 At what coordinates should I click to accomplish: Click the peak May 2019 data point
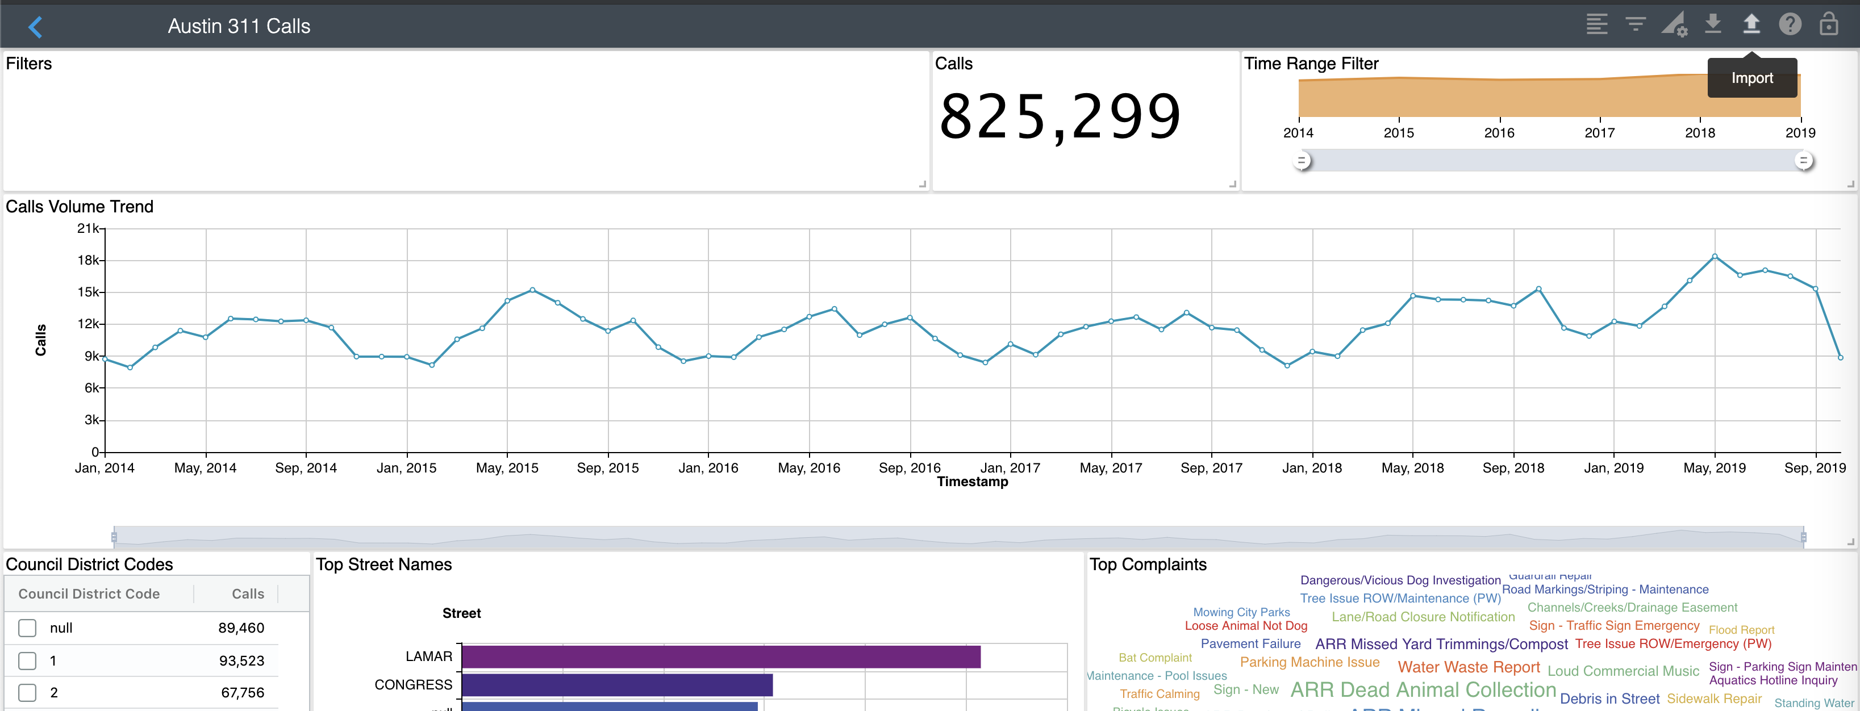(x=1714, y=256)
